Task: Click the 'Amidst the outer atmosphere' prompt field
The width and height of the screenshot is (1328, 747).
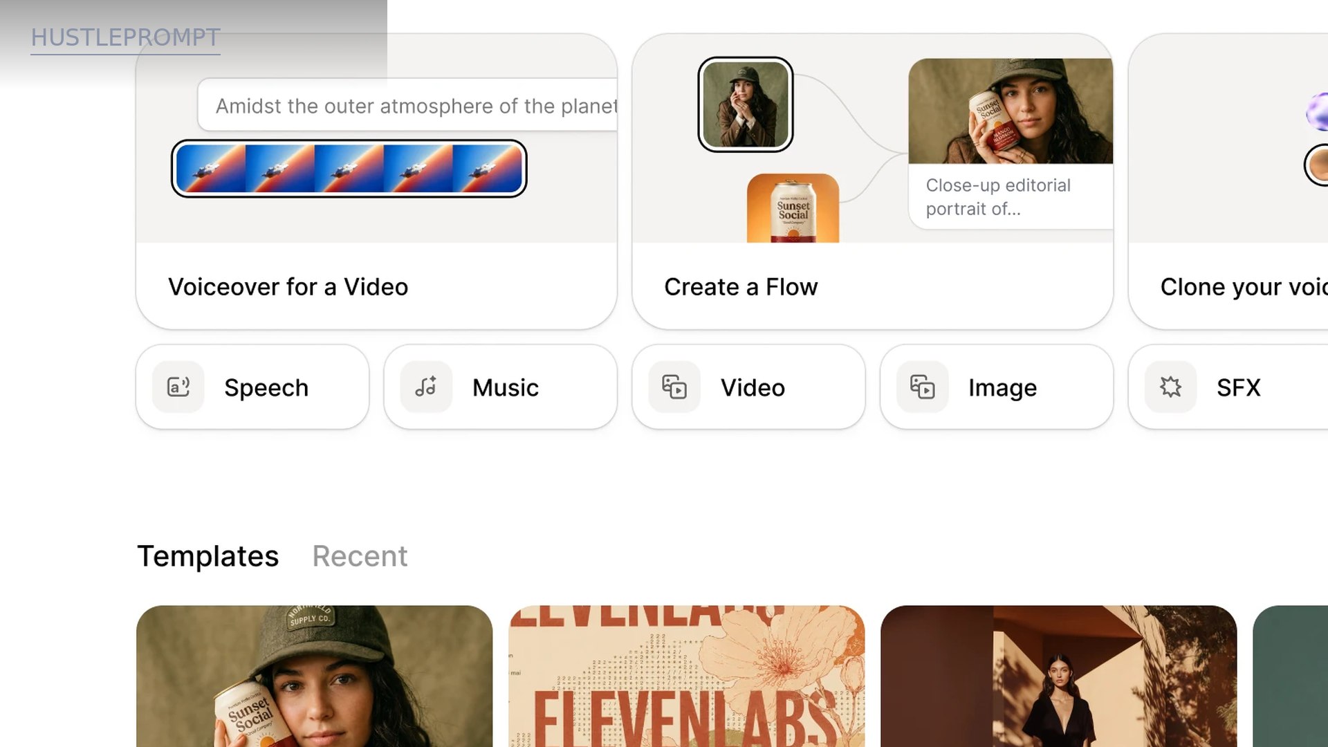Action: coord(408,105)
